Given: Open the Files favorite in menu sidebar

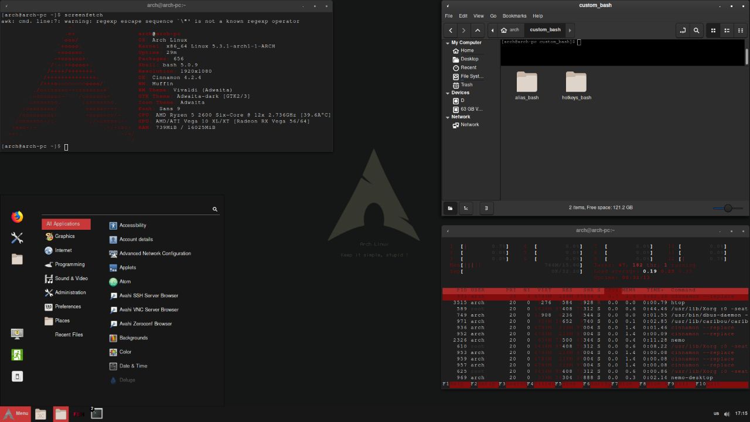Looking at the screenshot, I should click(x=17, y=258).
